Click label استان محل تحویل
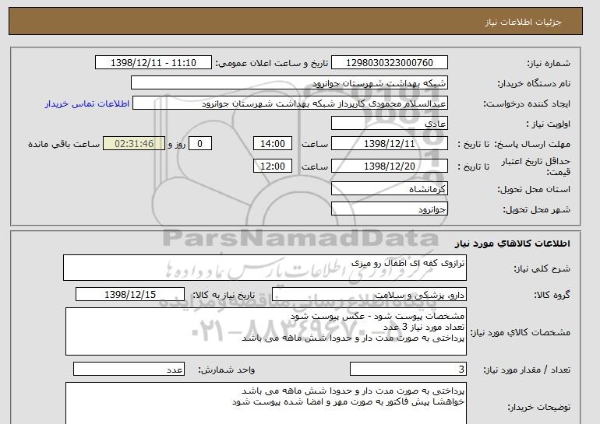The height and width of the screenshot is (424, 600). pyautogui.click(x=534, y=189)
